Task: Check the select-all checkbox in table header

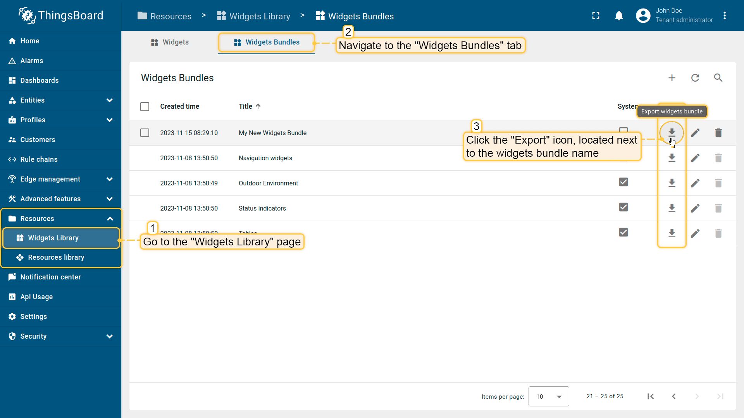Action: pos(145,106)
